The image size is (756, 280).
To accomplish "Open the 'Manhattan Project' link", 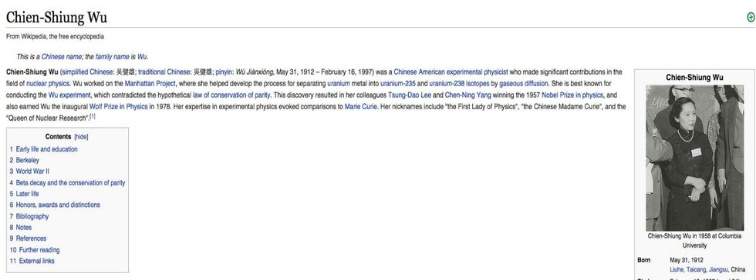I will tap(150, 84).
